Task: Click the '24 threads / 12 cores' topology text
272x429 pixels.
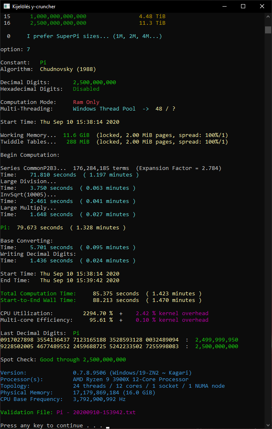Action: (108, 386)
